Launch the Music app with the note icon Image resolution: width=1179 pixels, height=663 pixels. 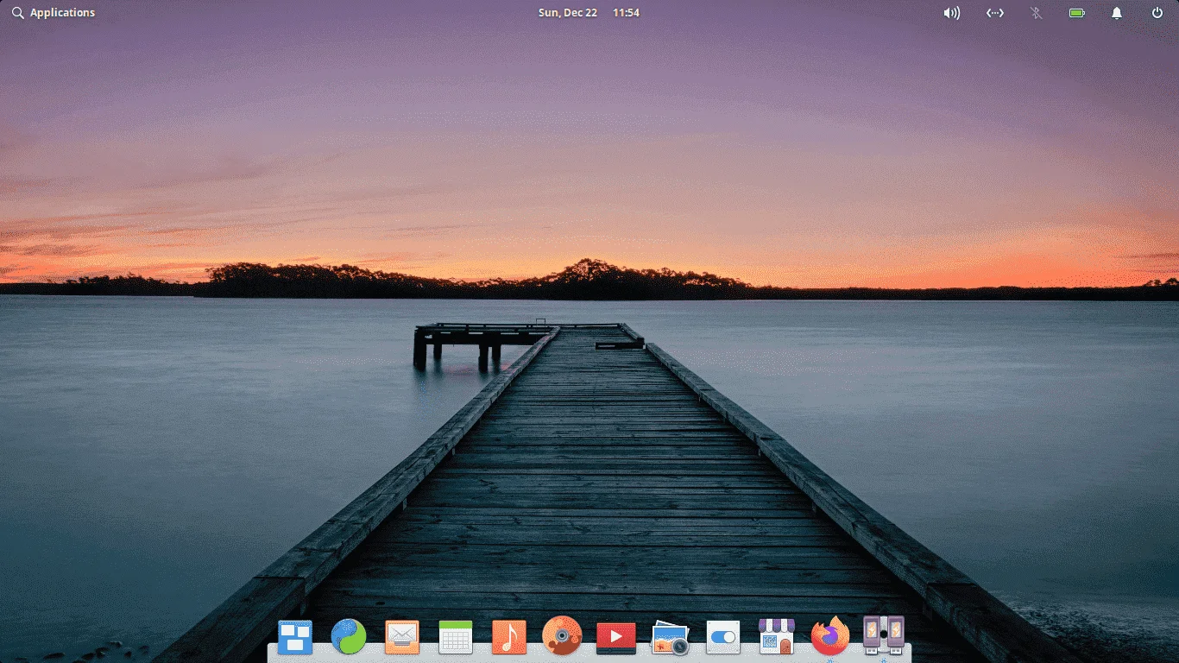(509, 638)
